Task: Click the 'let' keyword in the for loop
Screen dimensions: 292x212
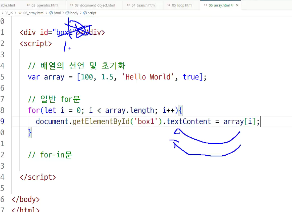Action: 50,110
